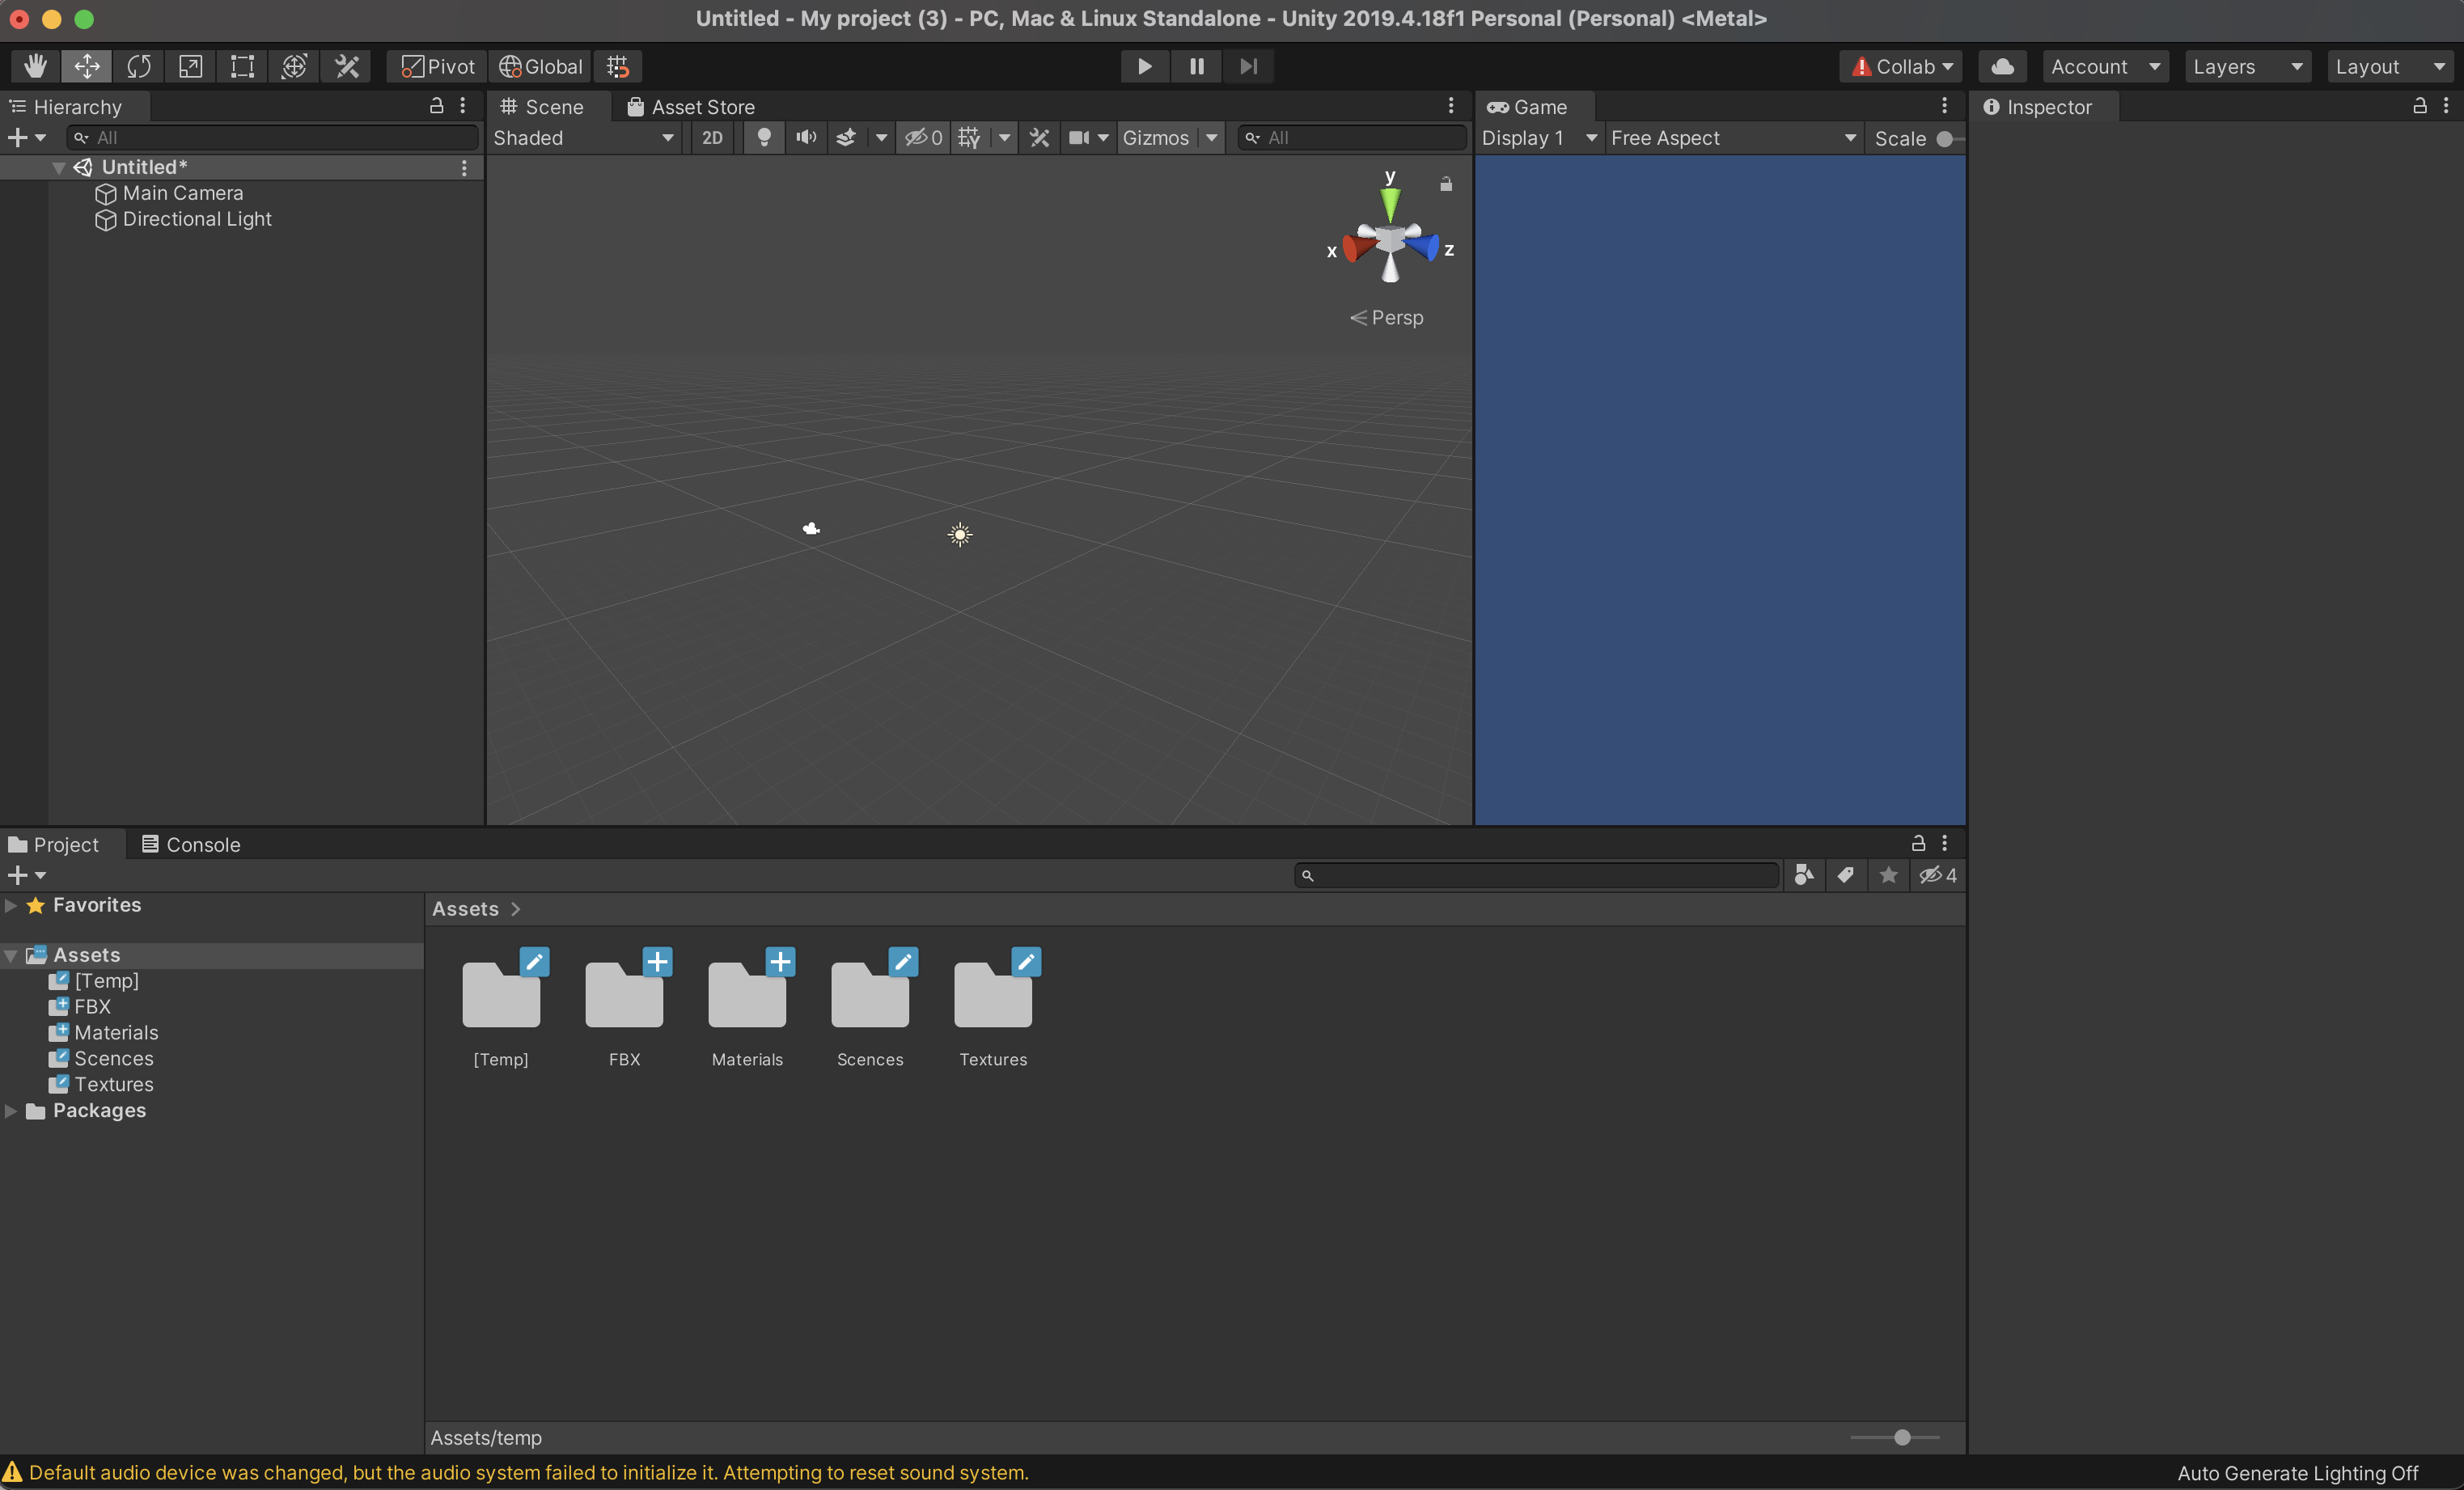
Task: Toggle 2D view mode in Scene
Action: pyautogui.click(x=711, y=138)
